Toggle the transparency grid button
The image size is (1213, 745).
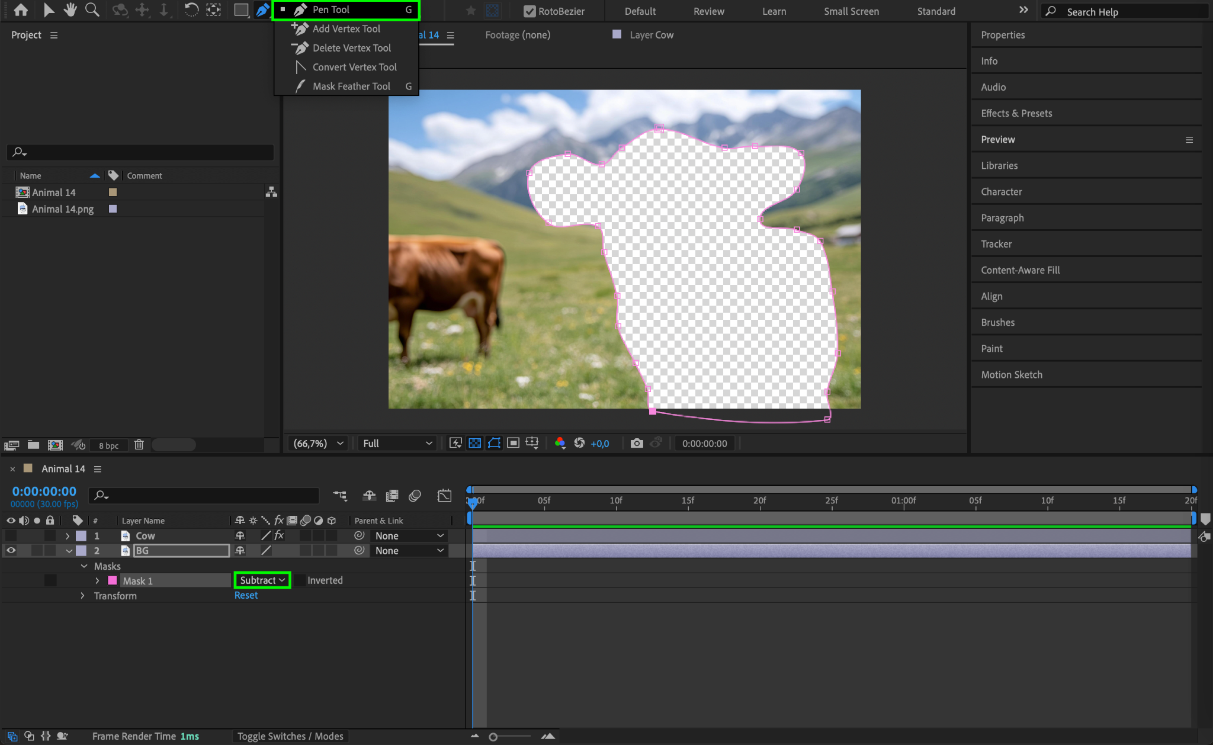pos(474,444)
